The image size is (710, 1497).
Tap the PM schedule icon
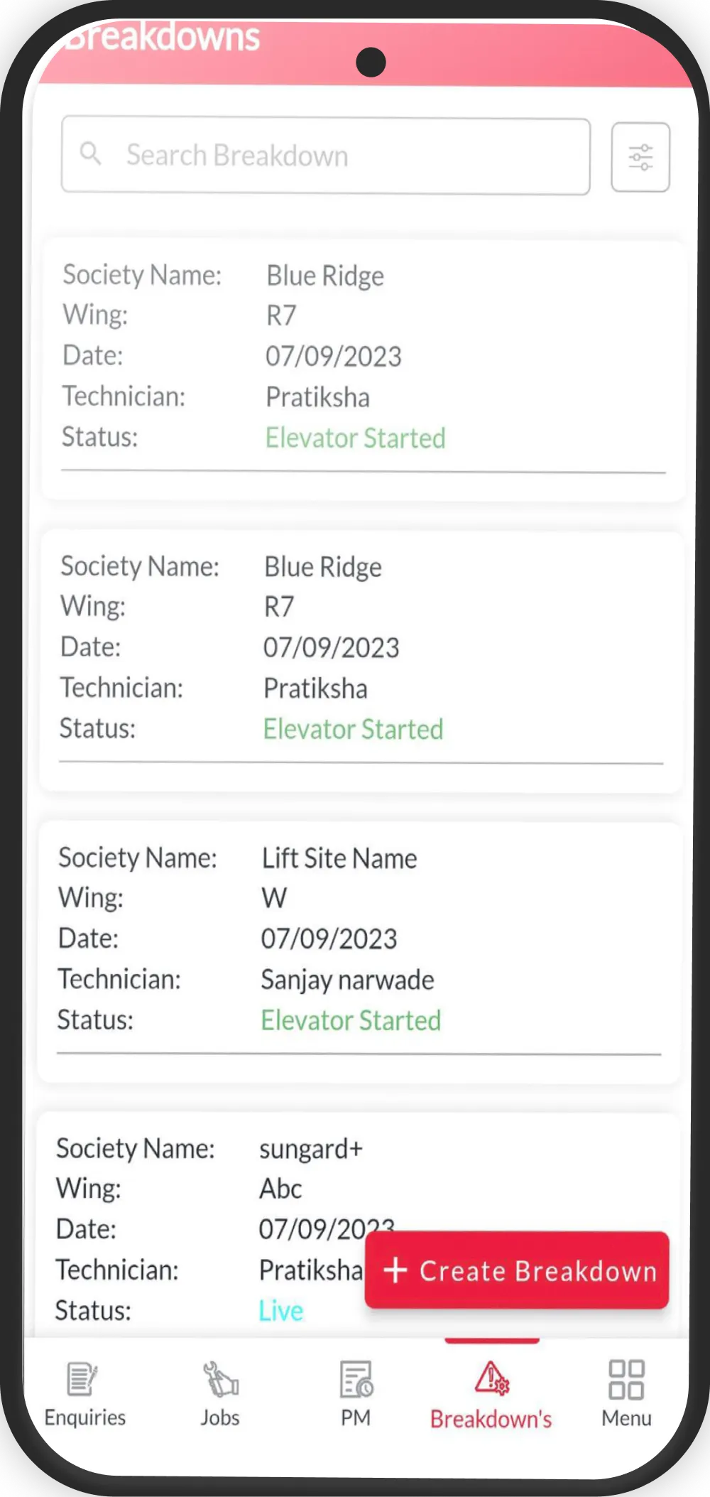(x=356, y=1379)
